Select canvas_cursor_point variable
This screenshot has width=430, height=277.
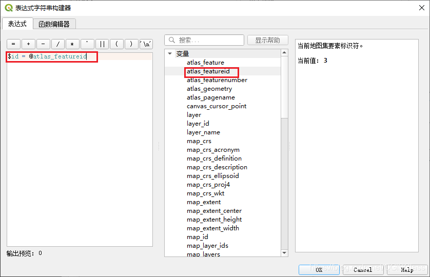217,106
